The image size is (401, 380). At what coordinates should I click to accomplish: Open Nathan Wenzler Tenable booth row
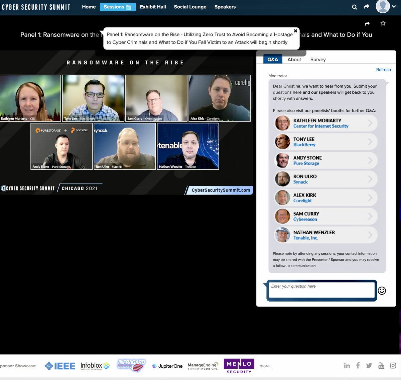click(x=325, y=235)
